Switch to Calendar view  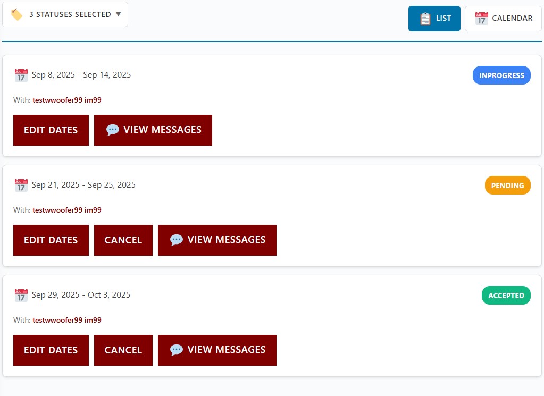503,19
